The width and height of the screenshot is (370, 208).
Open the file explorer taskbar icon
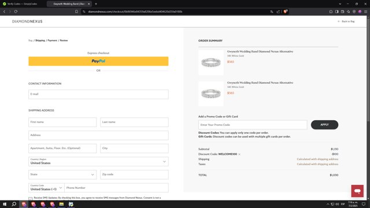click(61, 204)
